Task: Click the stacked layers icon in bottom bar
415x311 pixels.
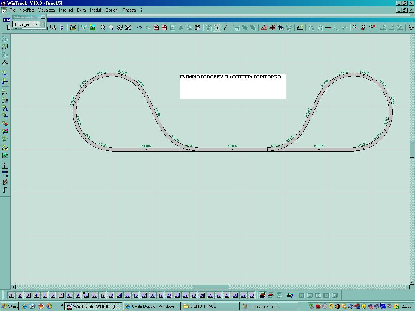Action: click(263, 295)
